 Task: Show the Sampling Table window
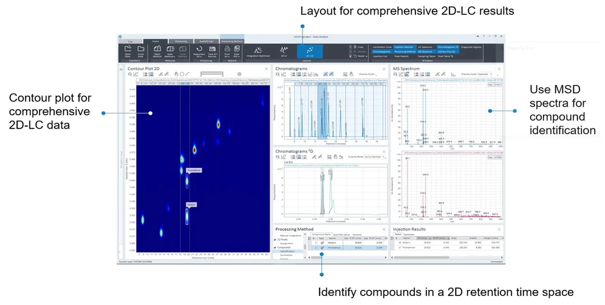pyautogui.click(x=426, y=56)
